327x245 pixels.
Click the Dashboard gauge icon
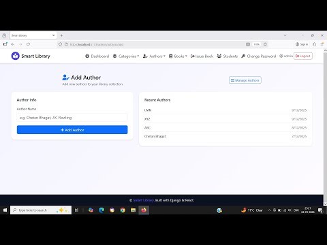click(87, 56)
